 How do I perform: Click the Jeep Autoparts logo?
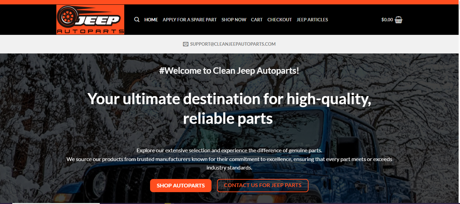(x=90, y=20)
